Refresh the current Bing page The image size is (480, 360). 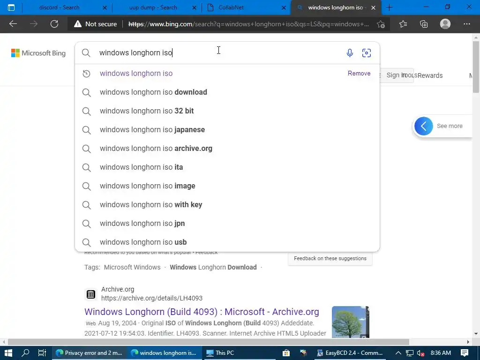point(54,24)
